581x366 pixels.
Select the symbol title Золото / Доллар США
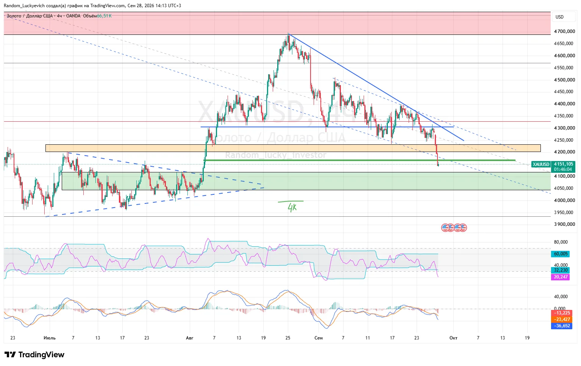coord(30,16)
